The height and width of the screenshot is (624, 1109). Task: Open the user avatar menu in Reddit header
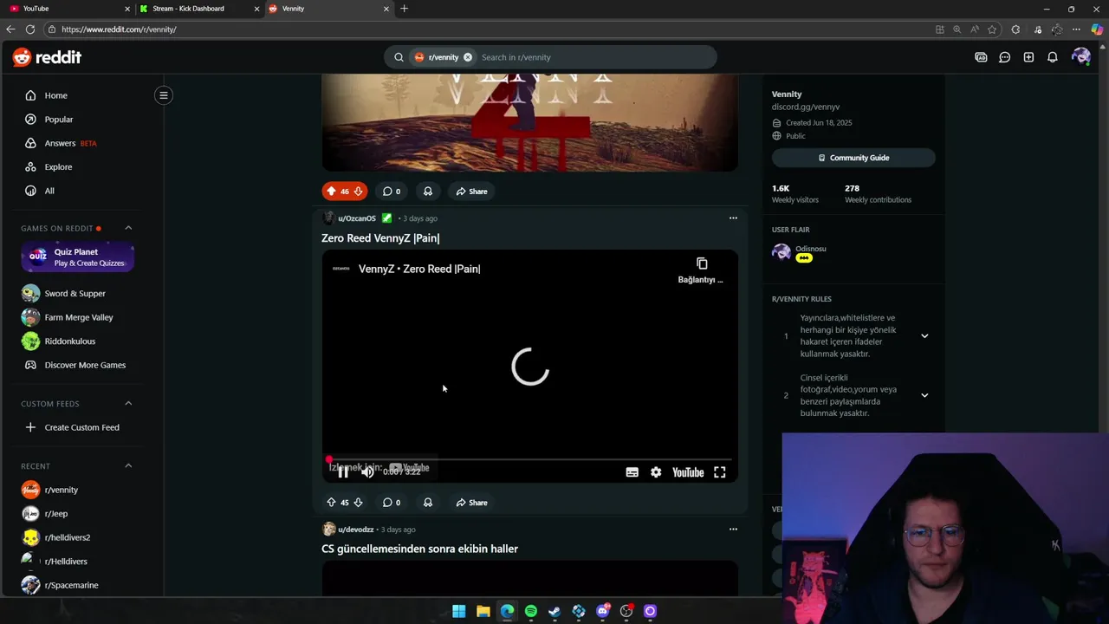tap(1080, 57)
